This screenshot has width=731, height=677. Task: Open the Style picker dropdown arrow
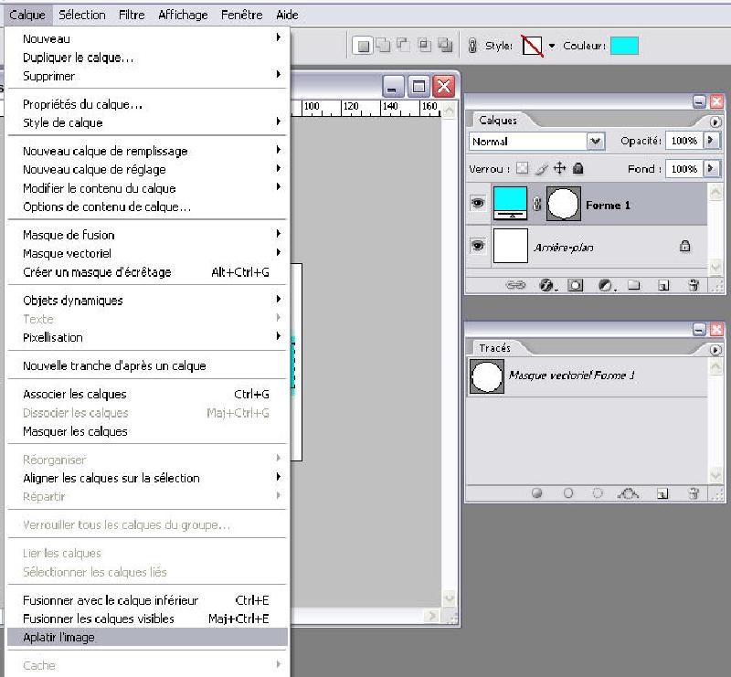pos(552,46)
